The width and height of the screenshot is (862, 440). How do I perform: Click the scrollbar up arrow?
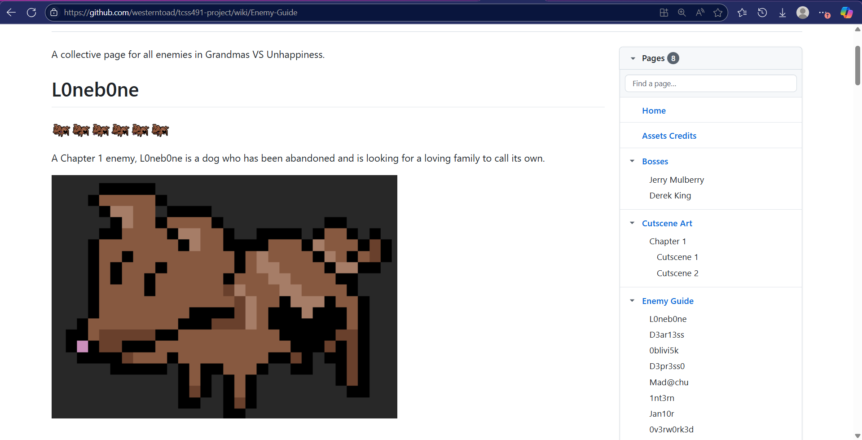click(x=858, y=29)
